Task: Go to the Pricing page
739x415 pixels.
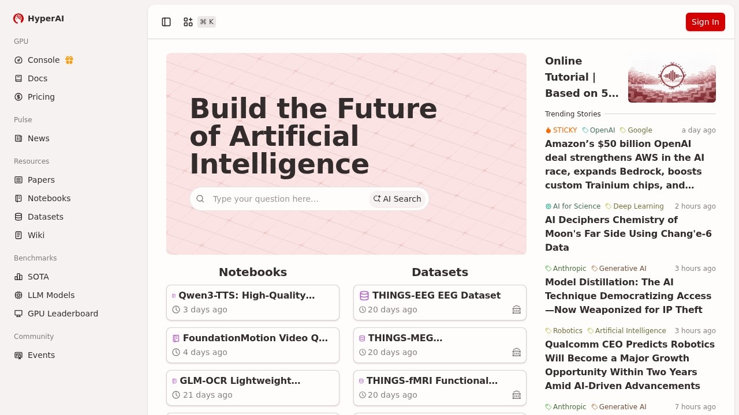Action: 41,97
